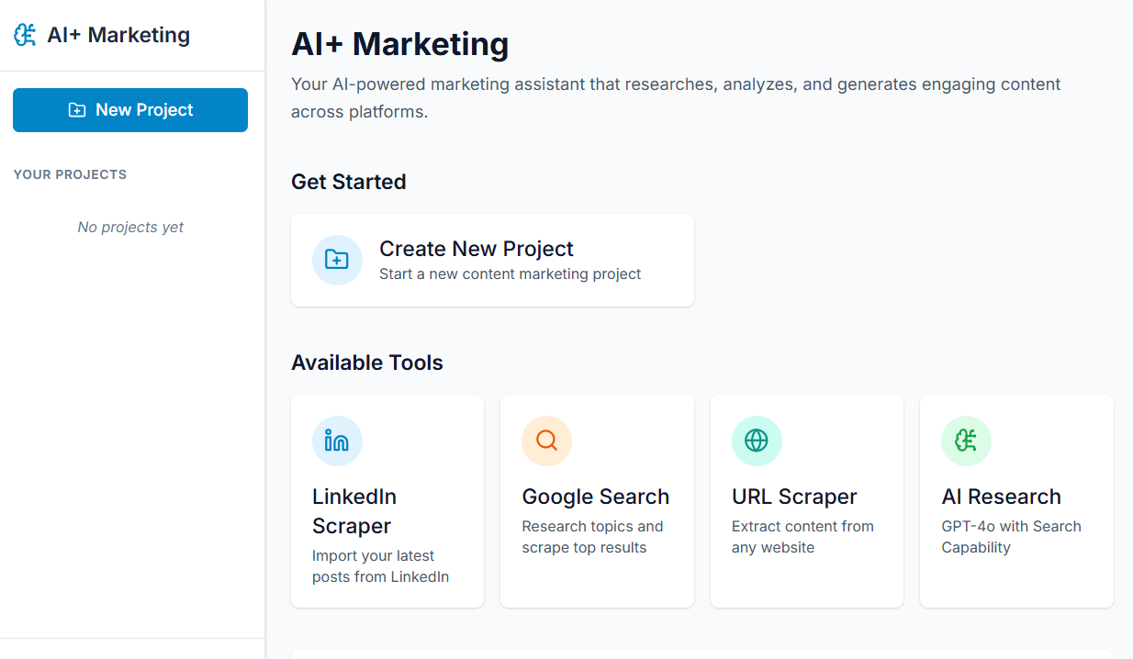Choose the URL Scraper tool title
Screen dimensions: 1133x659
coord(793,497)
